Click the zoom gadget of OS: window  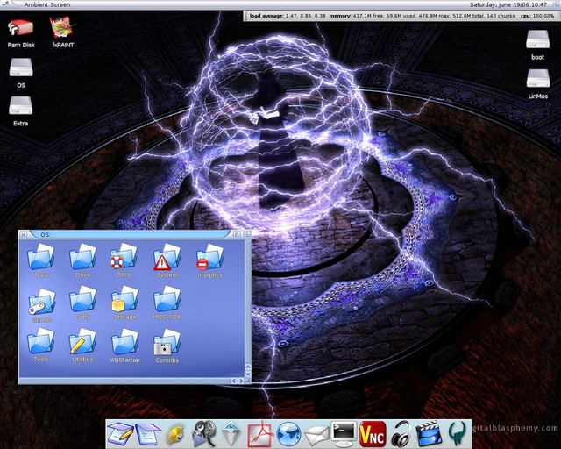coord(246,234)
